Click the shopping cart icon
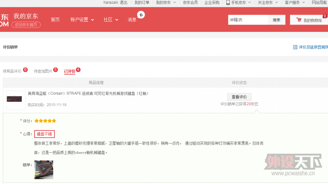Screen dimensions: 328x184 pyautogui.click(x=299, y=20)
